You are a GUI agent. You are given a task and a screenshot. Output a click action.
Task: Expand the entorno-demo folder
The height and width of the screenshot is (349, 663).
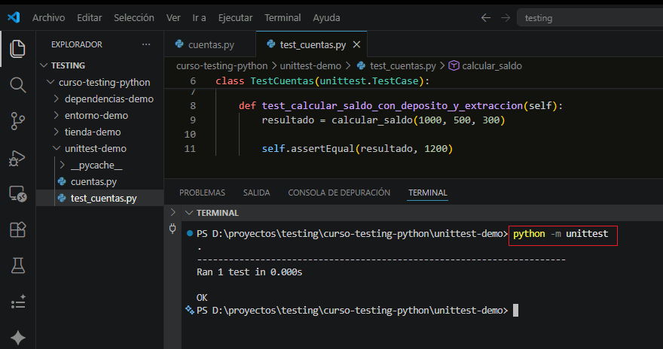tap(57, 115)
